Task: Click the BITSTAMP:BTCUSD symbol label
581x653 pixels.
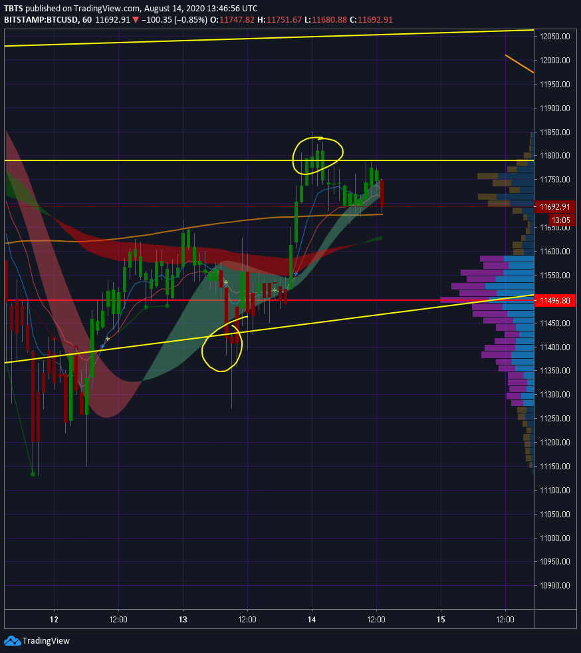Action: coord(41,19)
